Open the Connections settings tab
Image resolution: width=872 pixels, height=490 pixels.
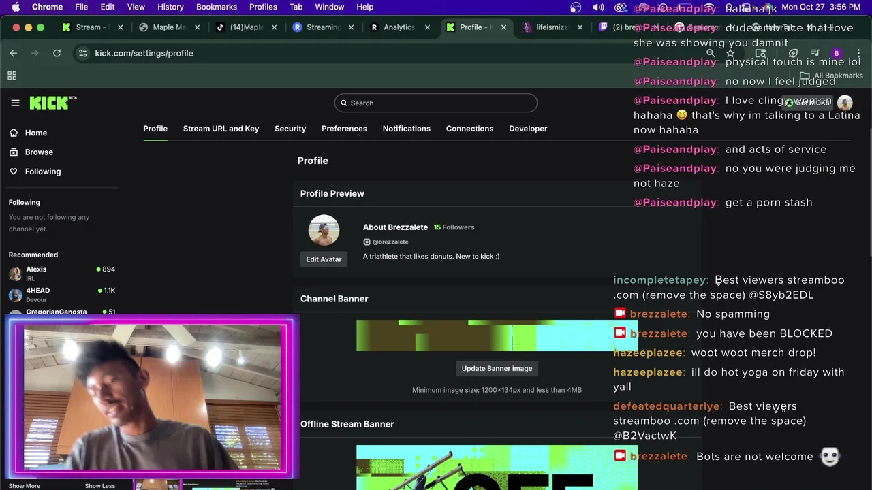coord(469,129)
